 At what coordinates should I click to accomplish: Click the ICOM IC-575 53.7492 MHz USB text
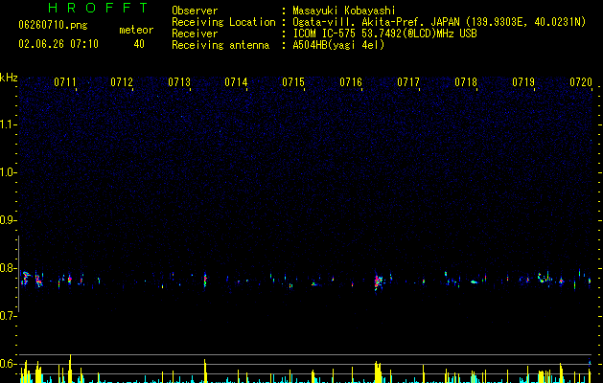pos(385,34)
